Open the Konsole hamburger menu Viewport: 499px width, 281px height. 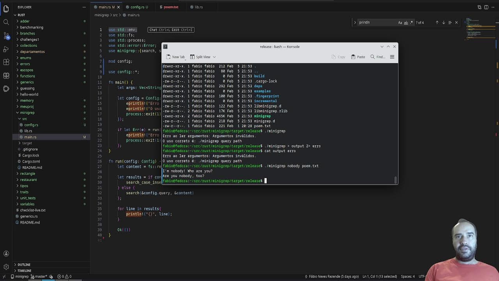click(x=392, y=57)
